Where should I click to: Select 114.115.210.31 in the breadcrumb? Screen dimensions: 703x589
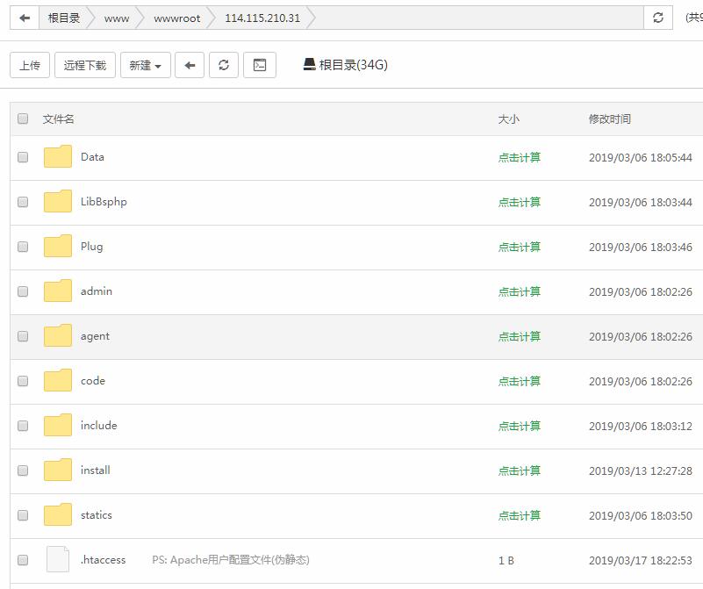point(262,18)
